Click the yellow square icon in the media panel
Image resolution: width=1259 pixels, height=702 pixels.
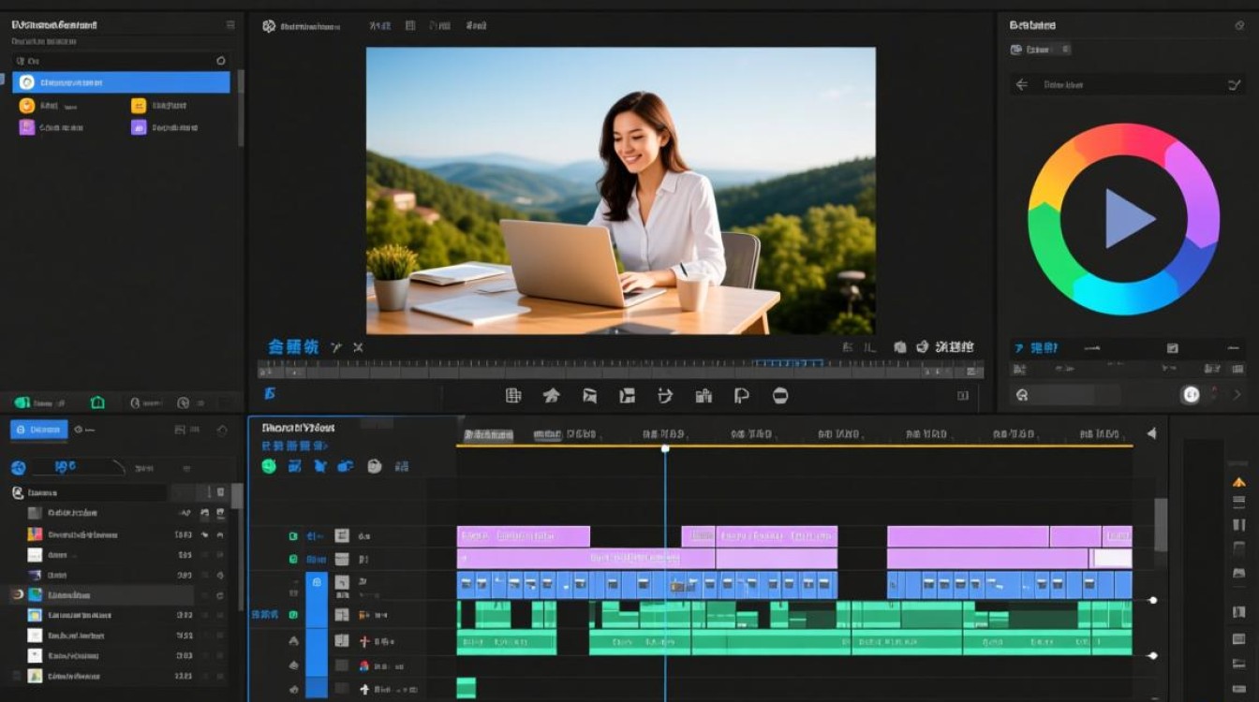point(139,106)
